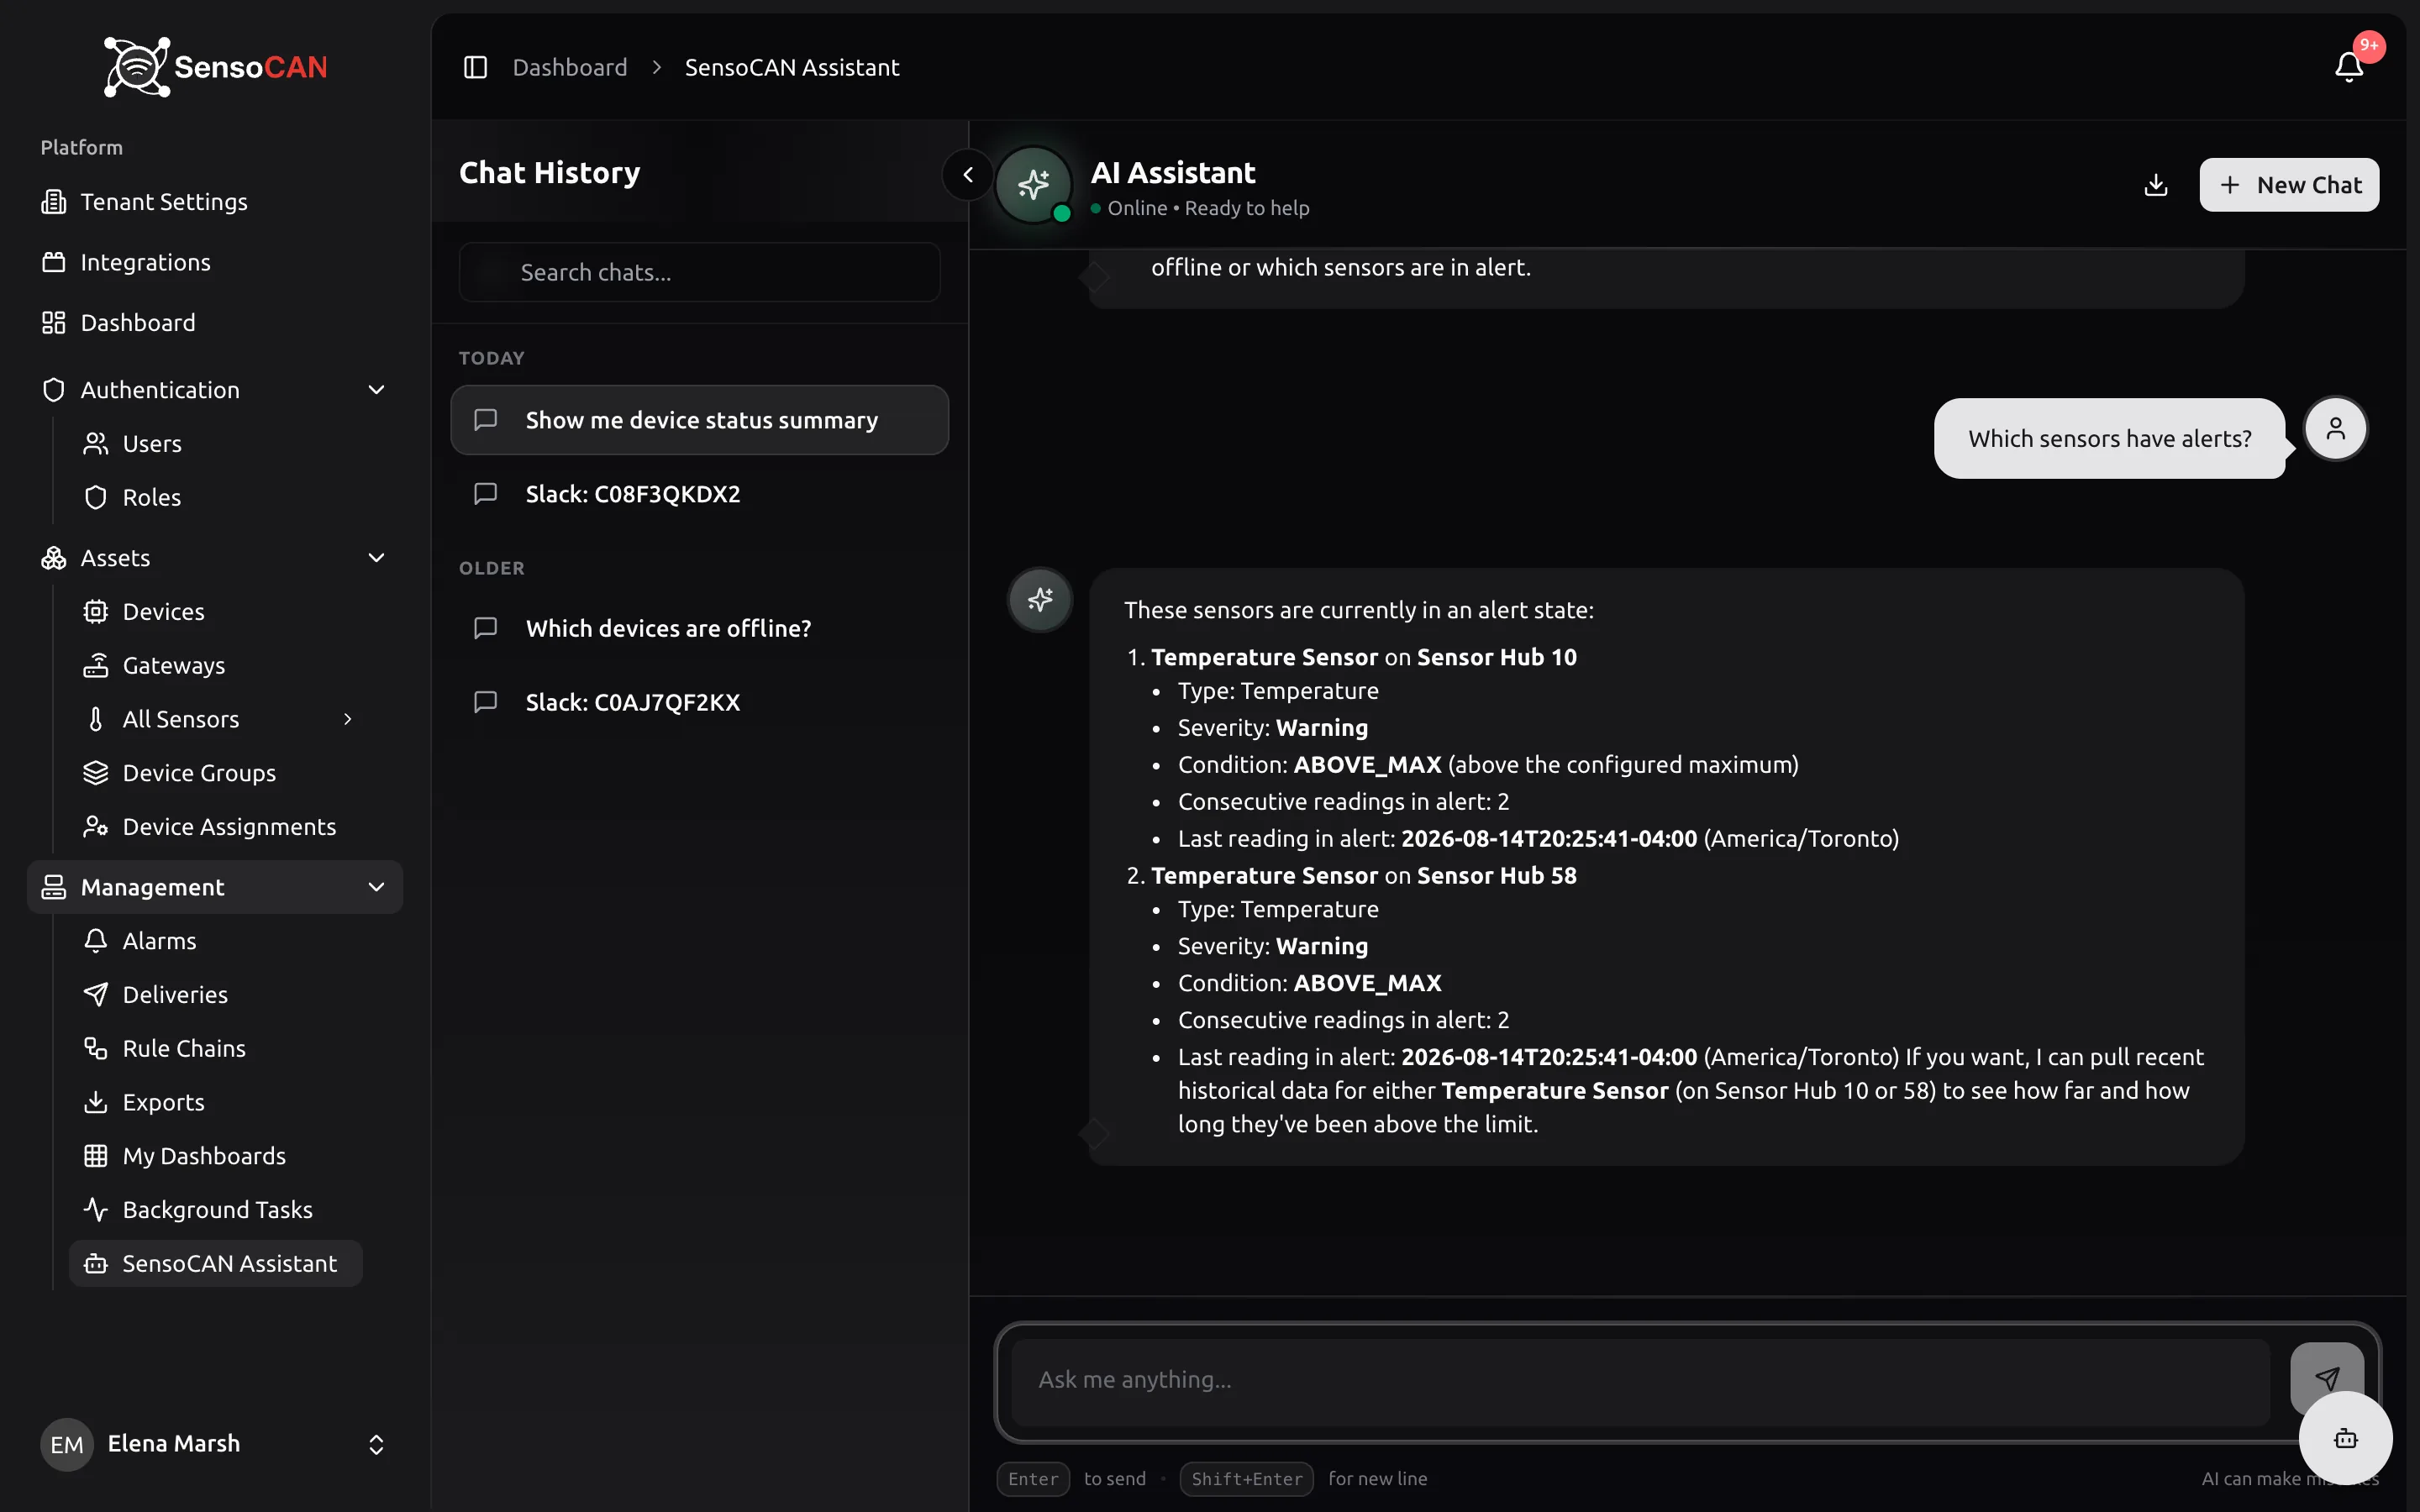The image size is (2420, 1512).
Task: Click 'Sensor Hub 10' text in reply
Action: pyautogui.click(x=1497, y=657)
